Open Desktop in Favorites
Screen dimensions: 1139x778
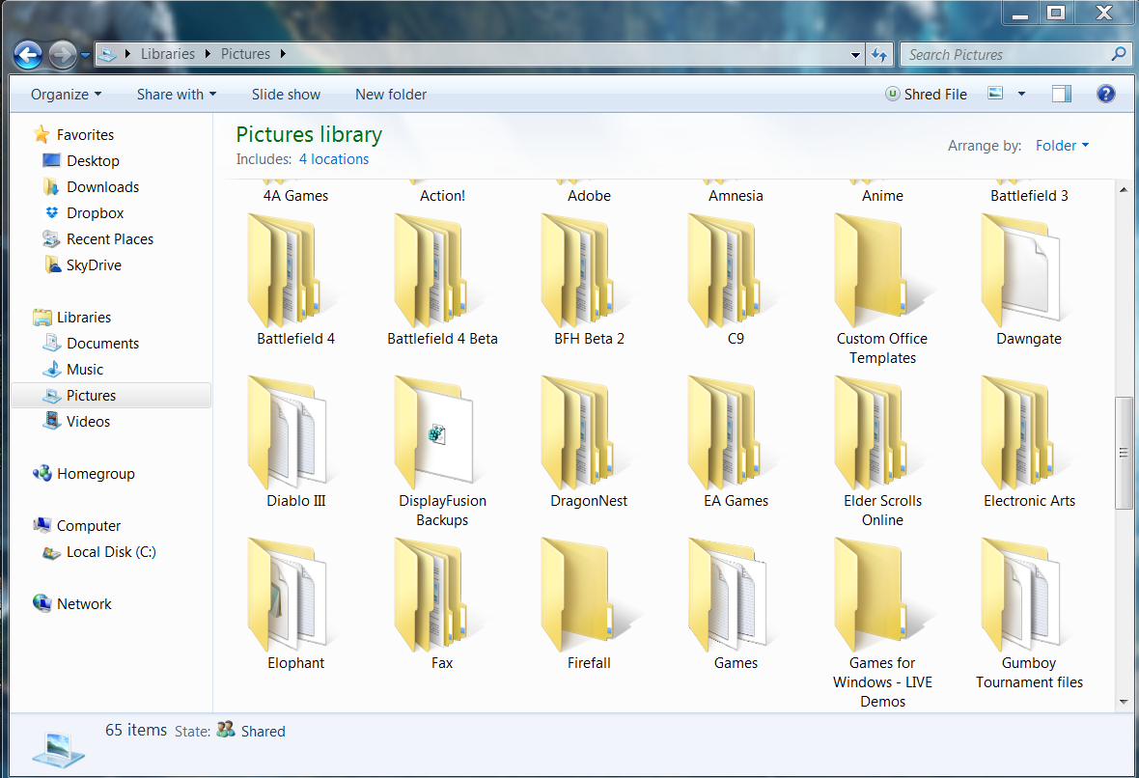coord(93,160)
